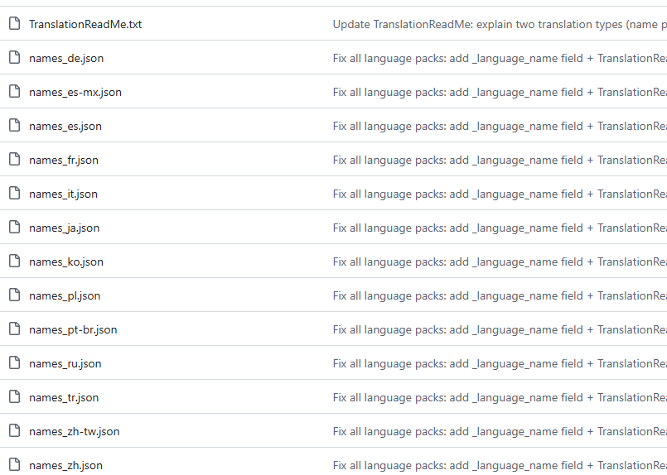Open commit message on names_de.json row

[500, 58]
